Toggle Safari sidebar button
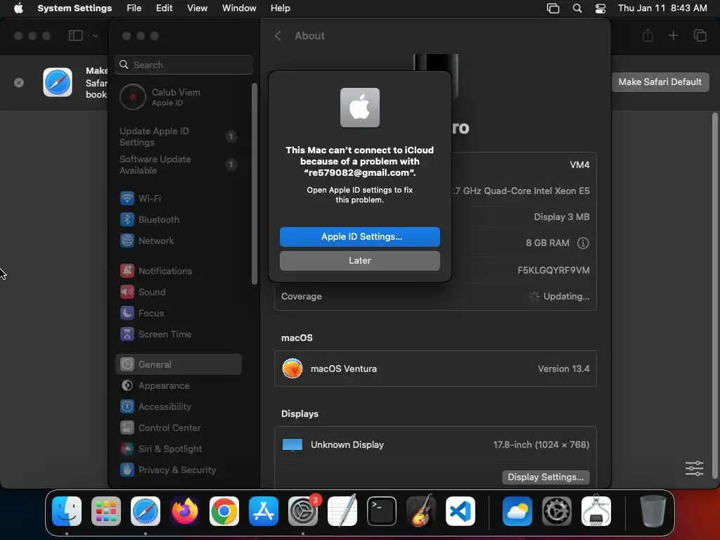 coord(75,35)
